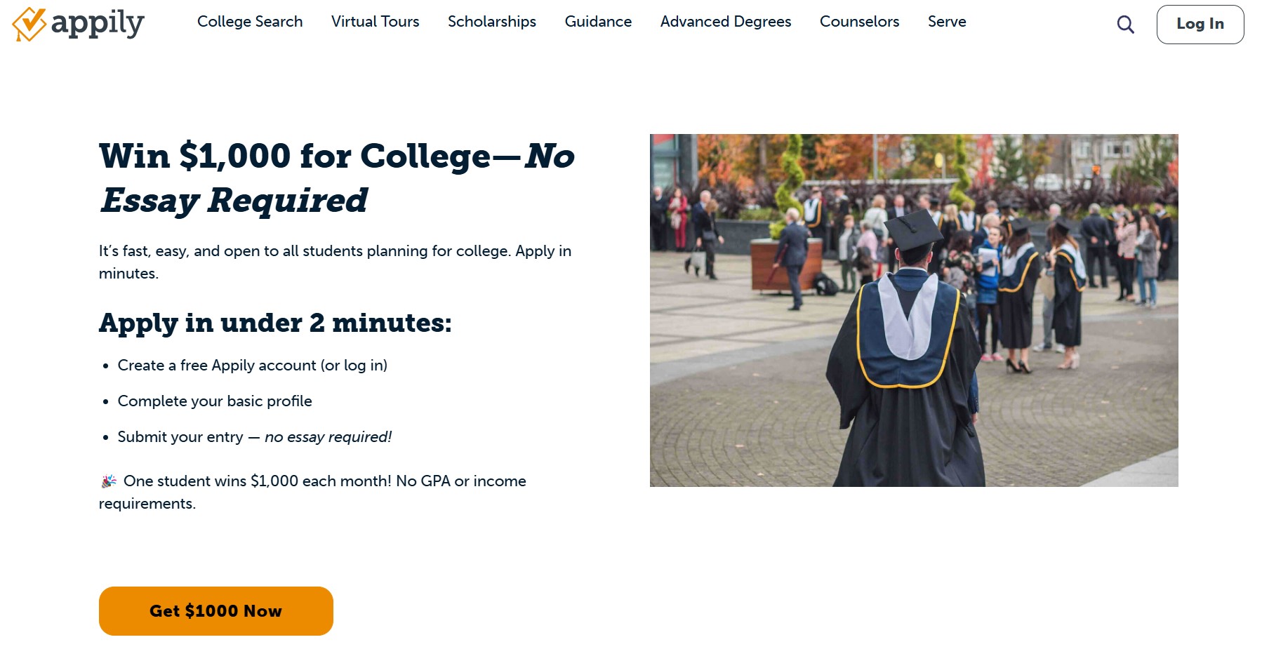
Task: Click the search magnifier icon
Action: click(x=1125, y=24)
